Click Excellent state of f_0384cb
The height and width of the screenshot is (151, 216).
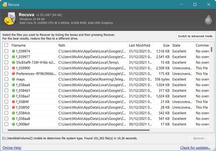179,113
